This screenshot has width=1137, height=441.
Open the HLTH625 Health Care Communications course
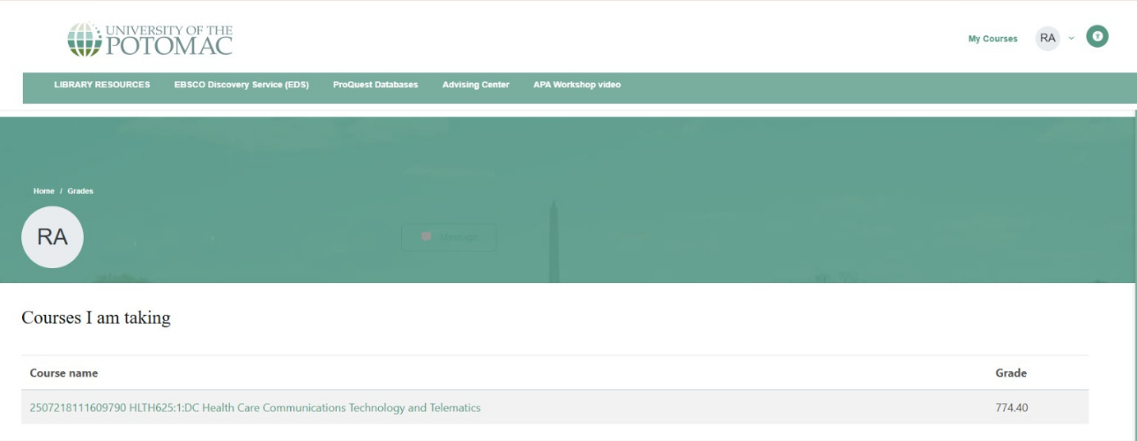(x=256, y=407)
